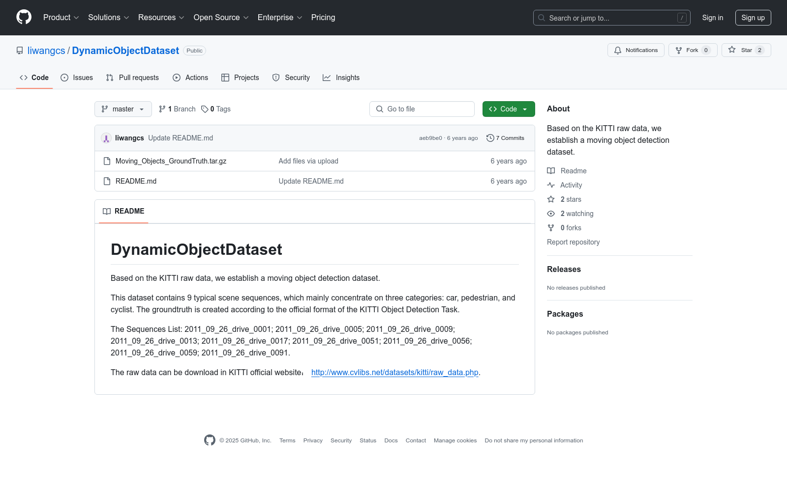Fork the repository
The height and width of the screenshot is (491, 787).
pyautogui.click(x=693, y=50)
